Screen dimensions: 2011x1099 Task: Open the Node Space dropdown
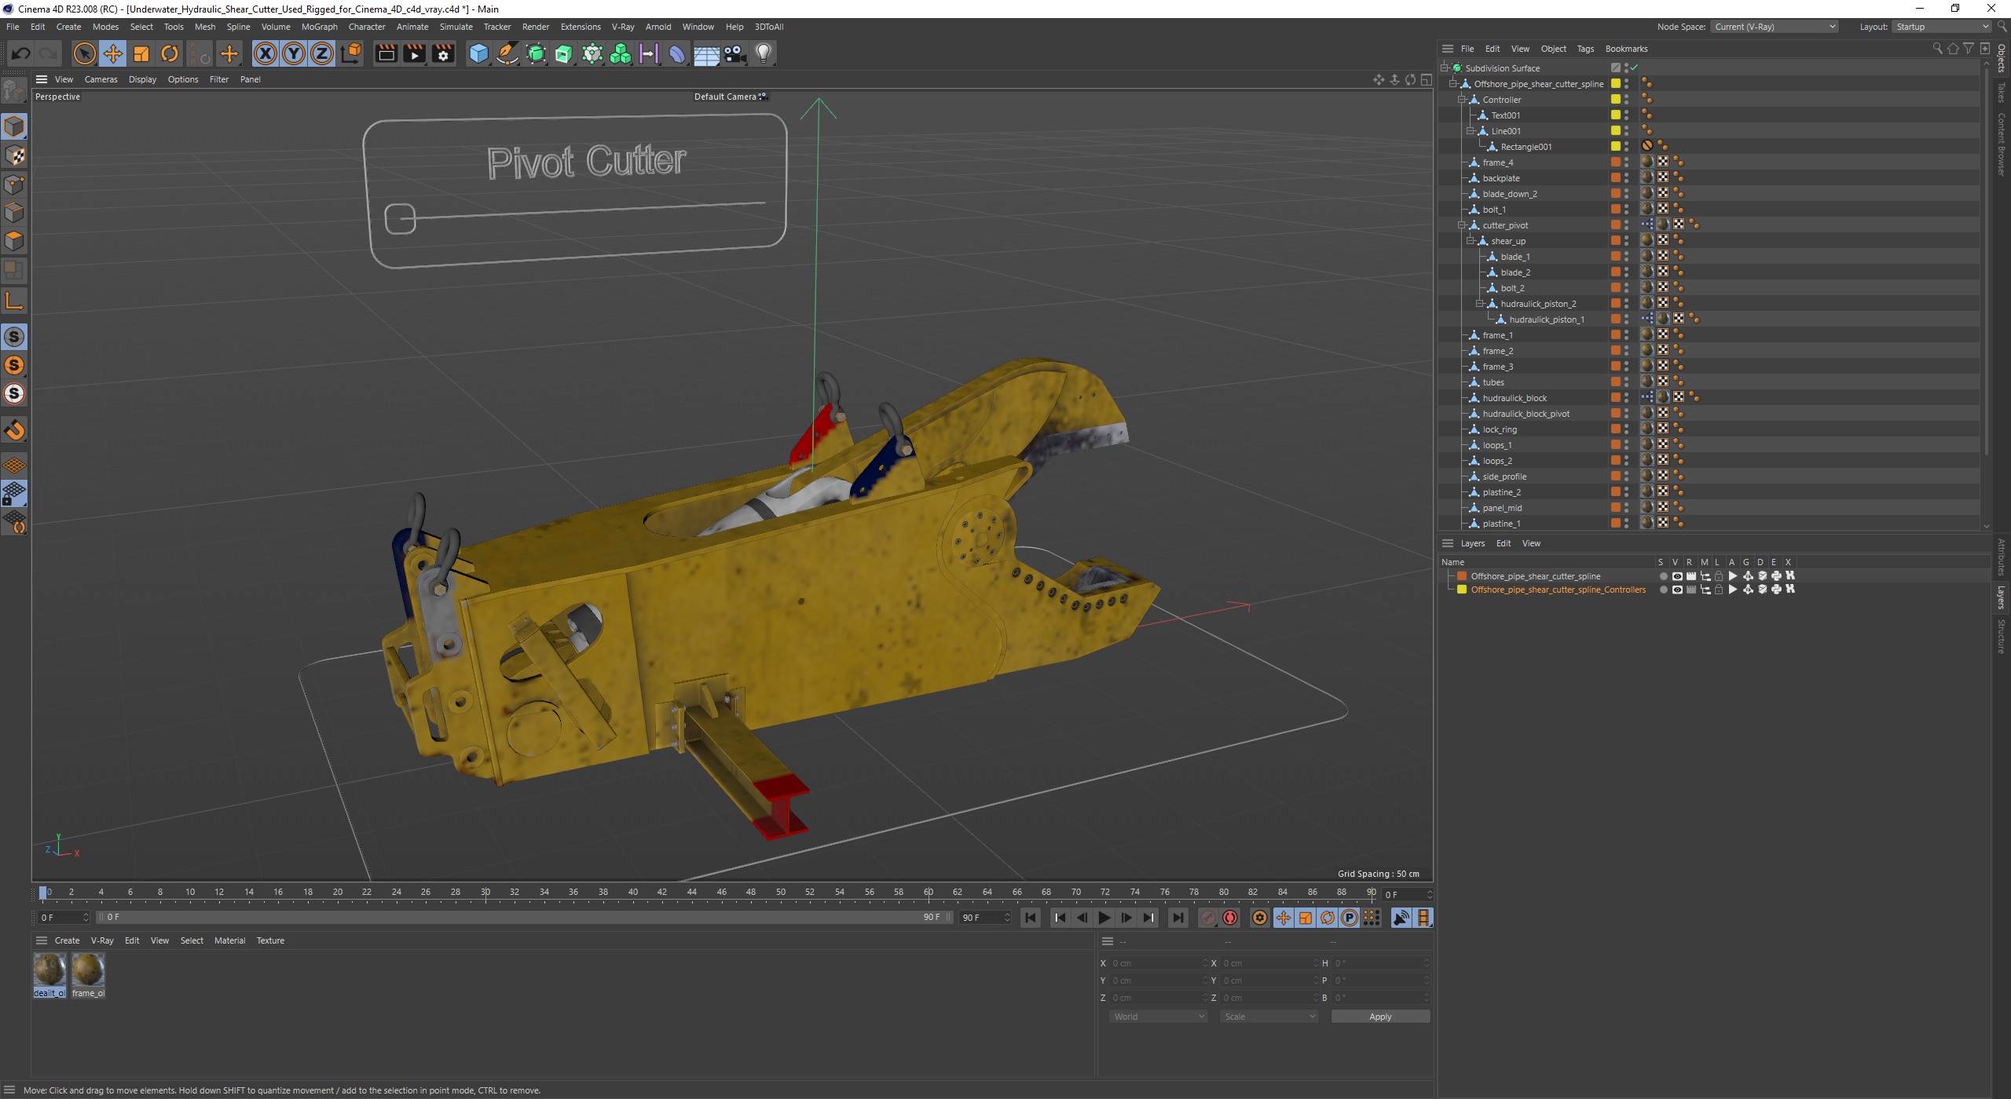coord(1775,27)
